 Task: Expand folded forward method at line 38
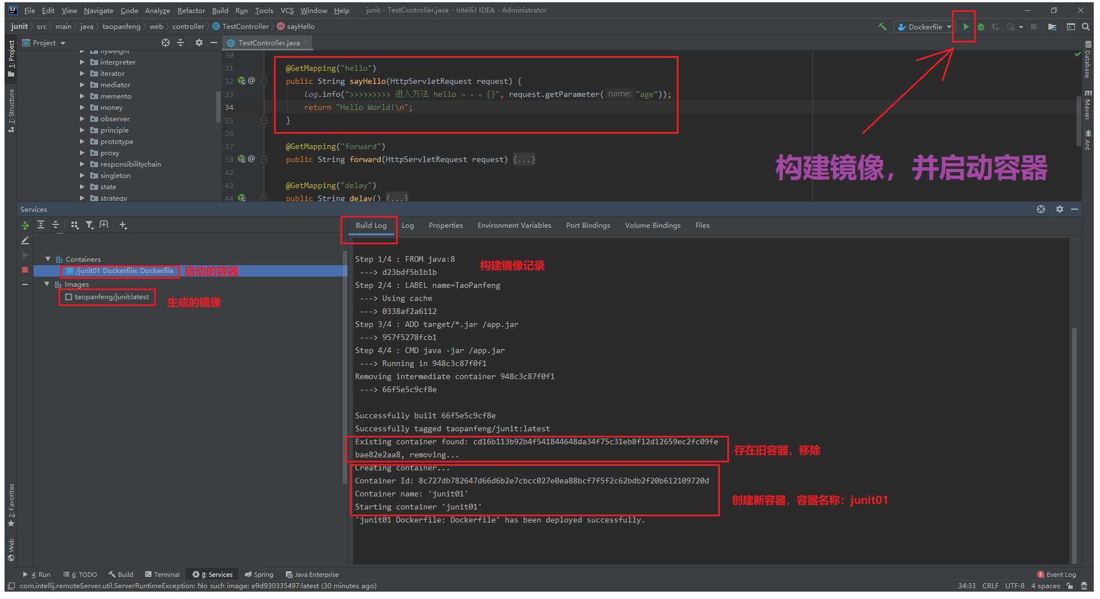[x=264, y=160]
